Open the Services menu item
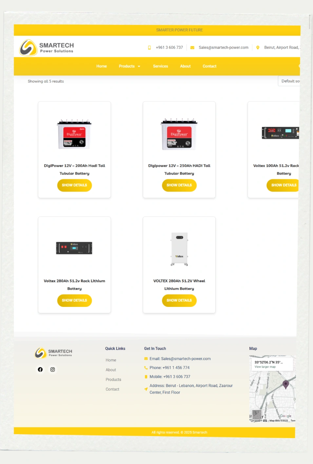Viewport: 313px width, 464px height. pos(160,66)
